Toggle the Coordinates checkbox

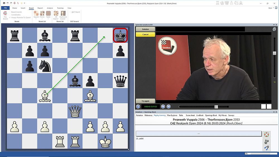point(10,15)
